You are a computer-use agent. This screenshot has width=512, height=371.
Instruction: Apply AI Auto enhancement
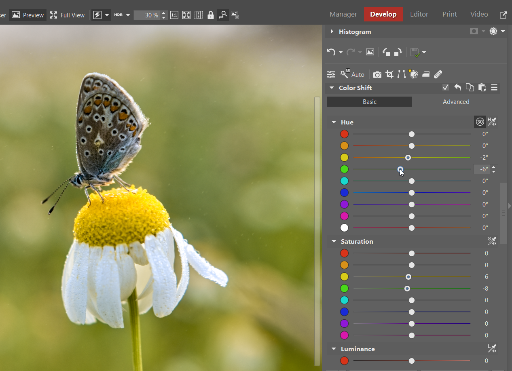(x=352, y=74)
